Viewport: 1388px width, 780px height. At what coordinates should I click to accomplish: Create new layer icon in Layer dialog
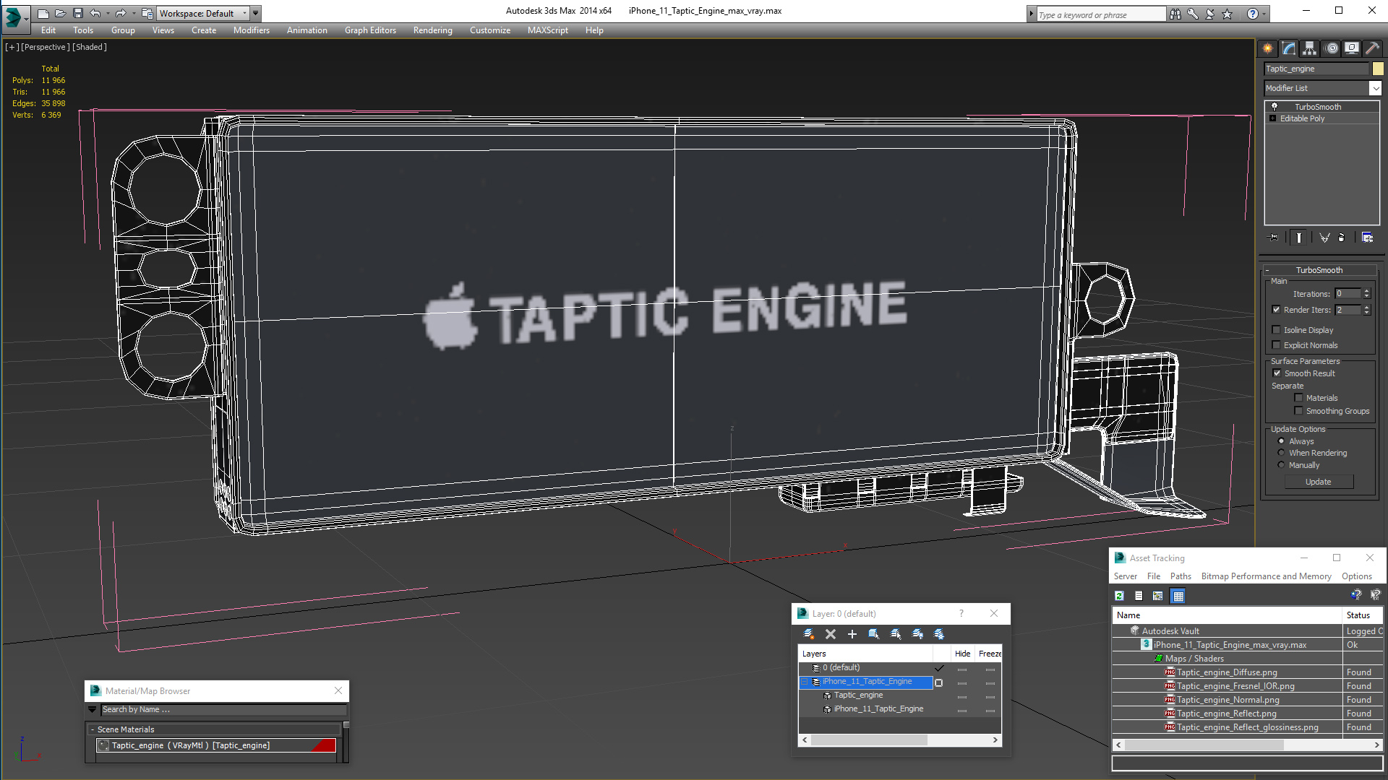pyautogui.click(x=809, y=634)
